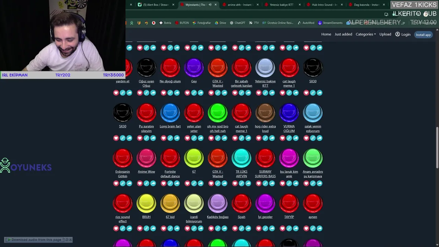Copy link for 'Bir sabah gelecek kardan'
This screenshot has width=439, height=247.
[x=241, y=93]
